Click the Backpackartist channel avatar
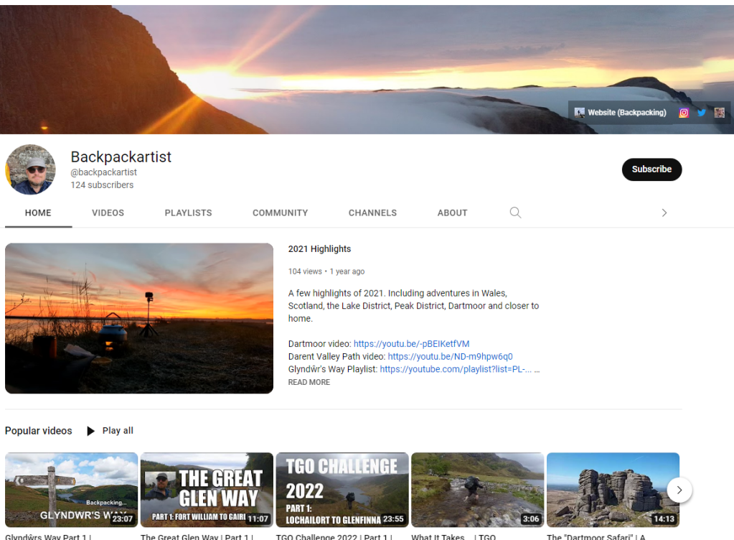 [x=31, y=169]
